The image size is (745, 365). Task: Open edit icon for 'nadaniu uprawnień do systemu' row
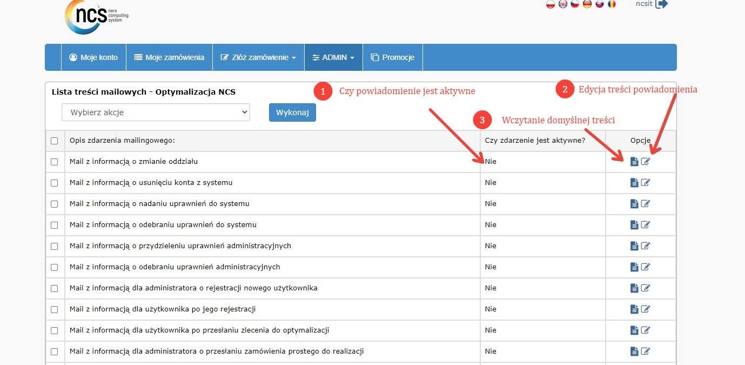[646, 204]
